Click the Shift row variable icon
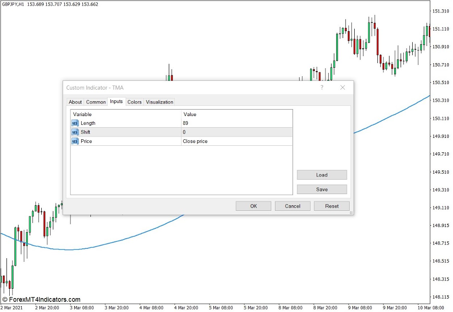This screenshot has height=312, width=453. [x=75, y=132]
